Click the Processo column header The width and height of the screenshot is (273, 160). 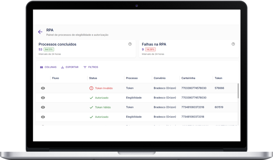coord(132,78)
